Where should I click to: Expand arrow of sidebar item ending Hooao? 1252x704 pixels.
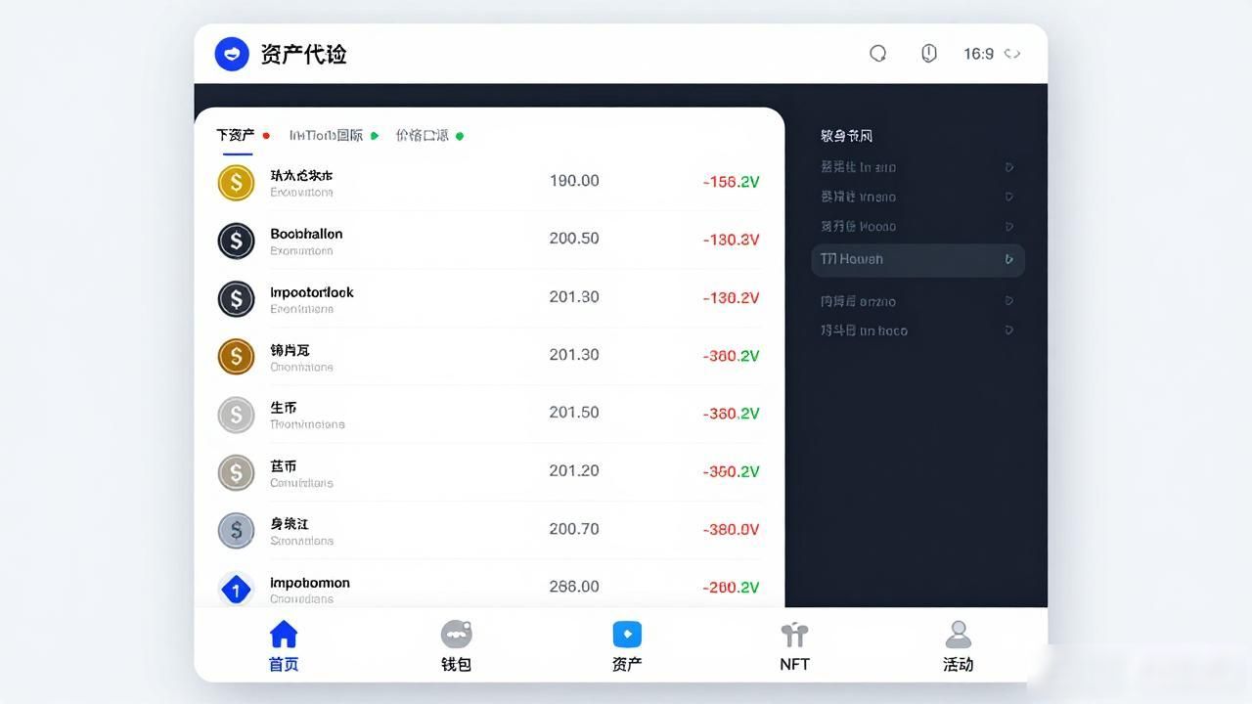[1009, 226]
